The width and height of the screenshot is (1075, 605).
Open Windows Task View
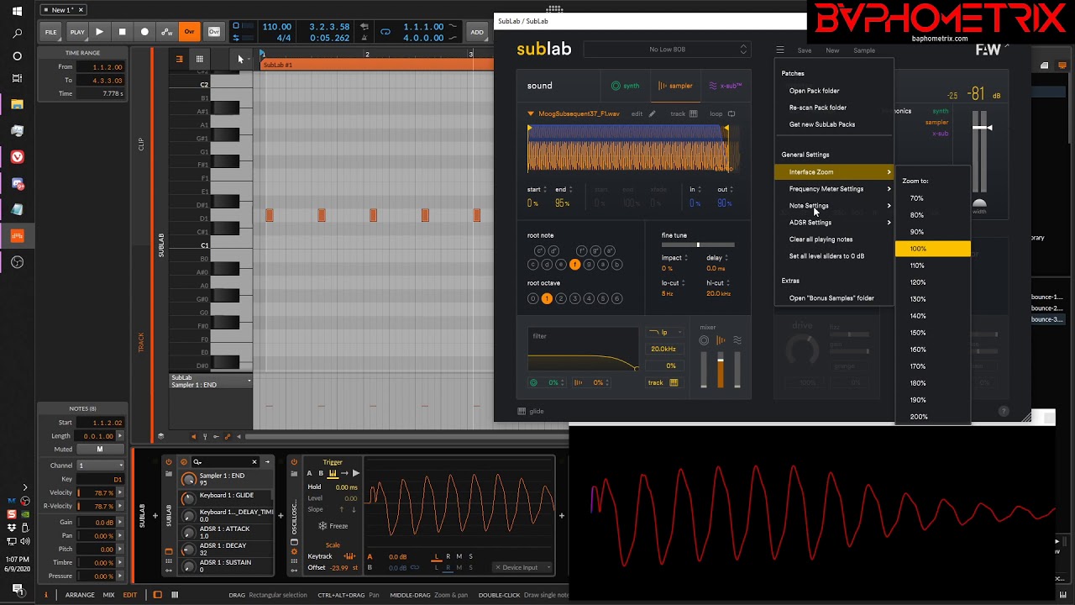pos(17,78)
